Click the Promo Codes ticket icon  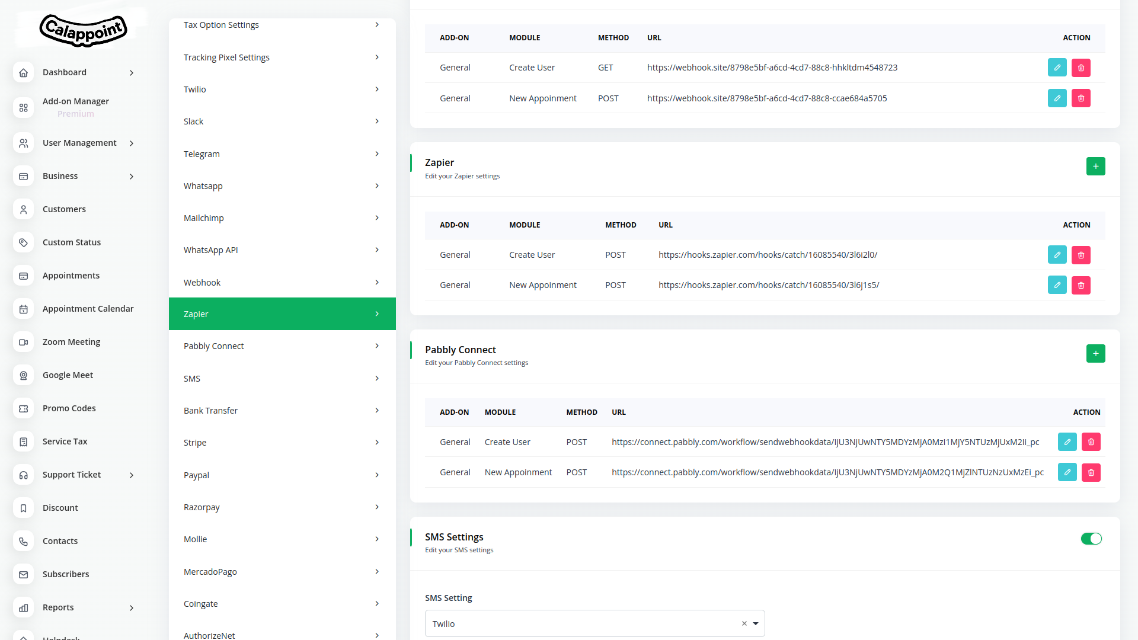(23, 408)
